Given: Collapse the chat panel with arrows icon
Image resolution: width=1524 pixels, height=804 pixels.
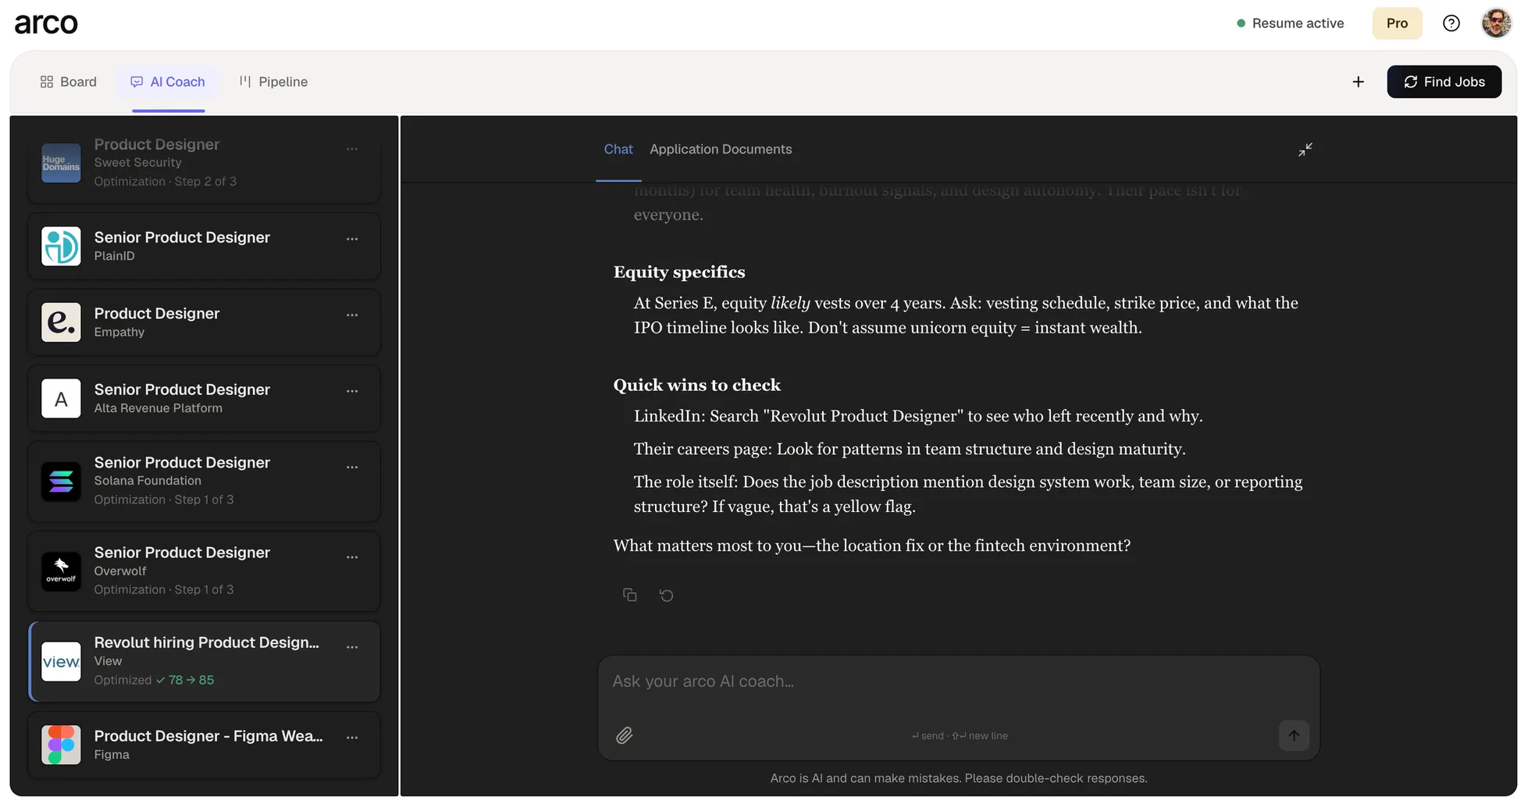Looking at the screenshot, I should 1305,149.
